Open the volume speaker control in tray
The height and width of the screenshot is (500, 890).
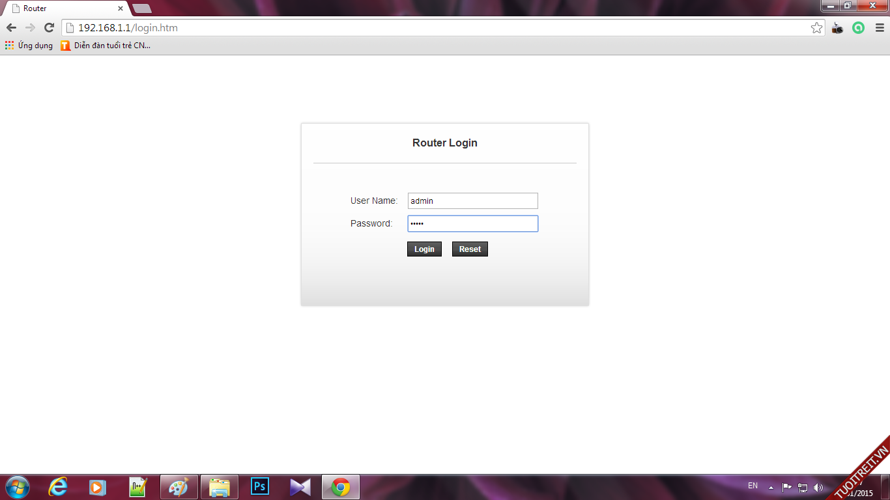818,487
